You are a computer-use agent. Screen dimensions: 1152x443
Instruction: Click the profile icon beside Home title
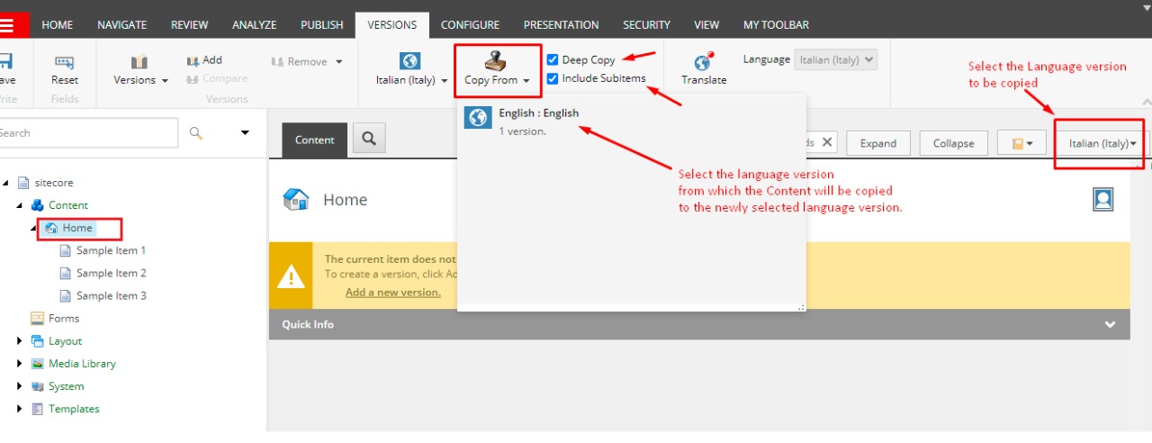[x=1103, y=199]
